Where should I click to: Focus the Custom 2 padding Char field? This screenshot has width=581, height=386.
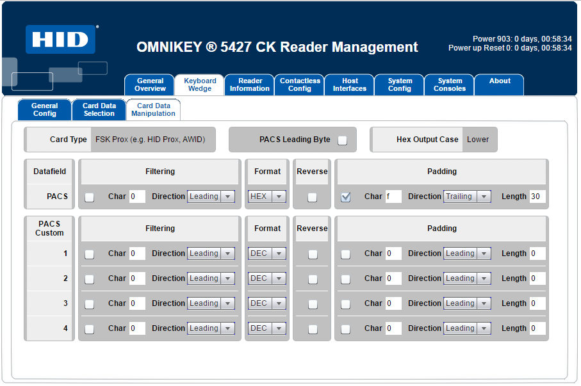click(x=393, y=278)
